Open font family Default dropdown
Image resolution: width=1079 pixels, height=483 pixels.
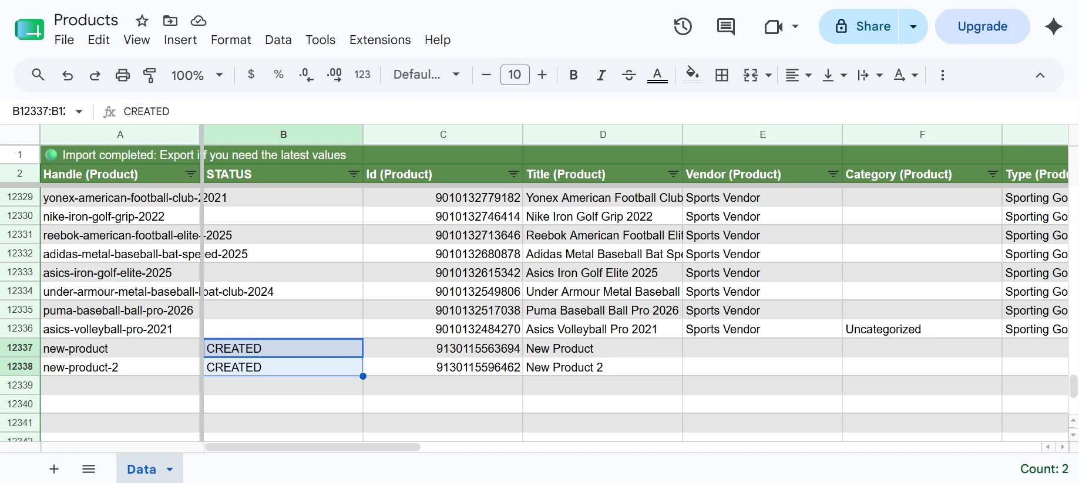(426, 75)
